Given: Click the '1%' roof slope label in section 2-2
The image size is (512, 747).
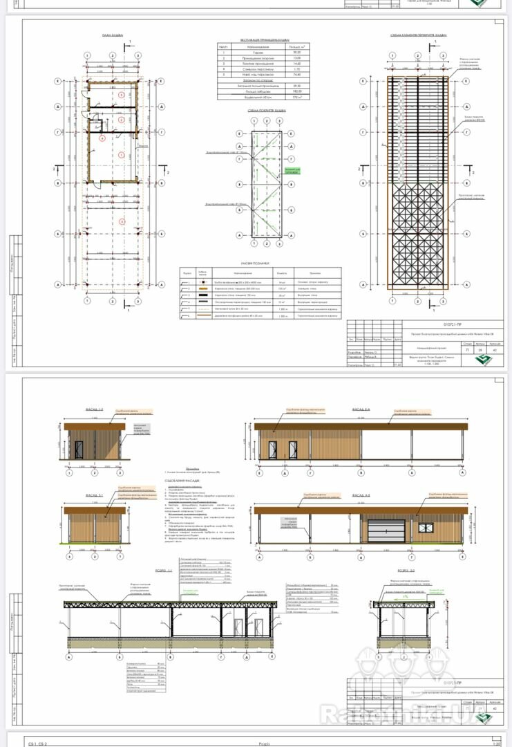Looking at the screenshot, I should tap(405, 596).
